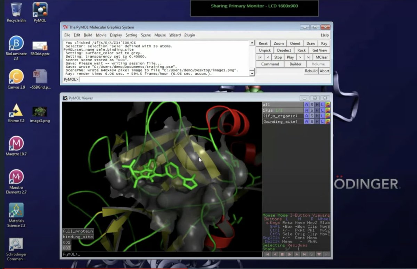Click the Stop movie button

278,57
